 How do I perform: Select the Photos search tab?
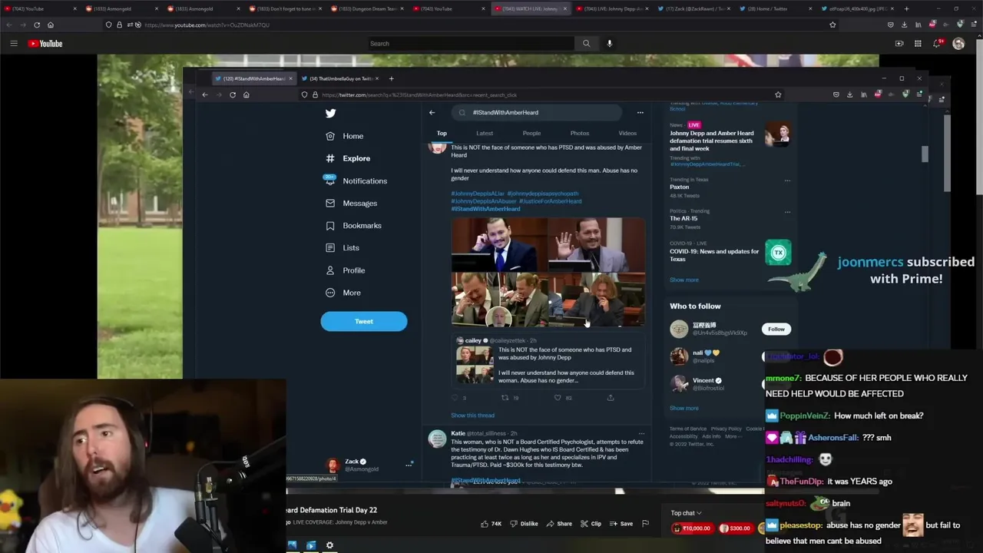tap(580, 134)
